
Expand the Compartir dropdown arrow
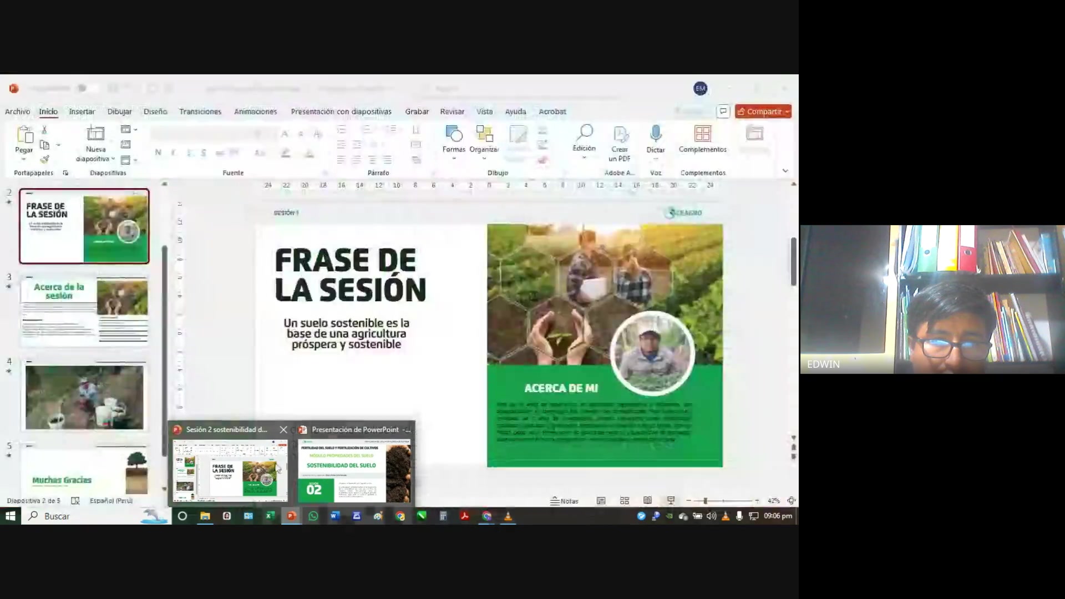click(x=787, y=112)
